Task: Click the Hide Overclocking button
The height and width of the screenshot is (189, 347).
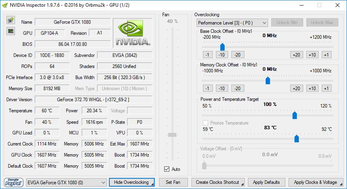Action: [x=132, y=182]
